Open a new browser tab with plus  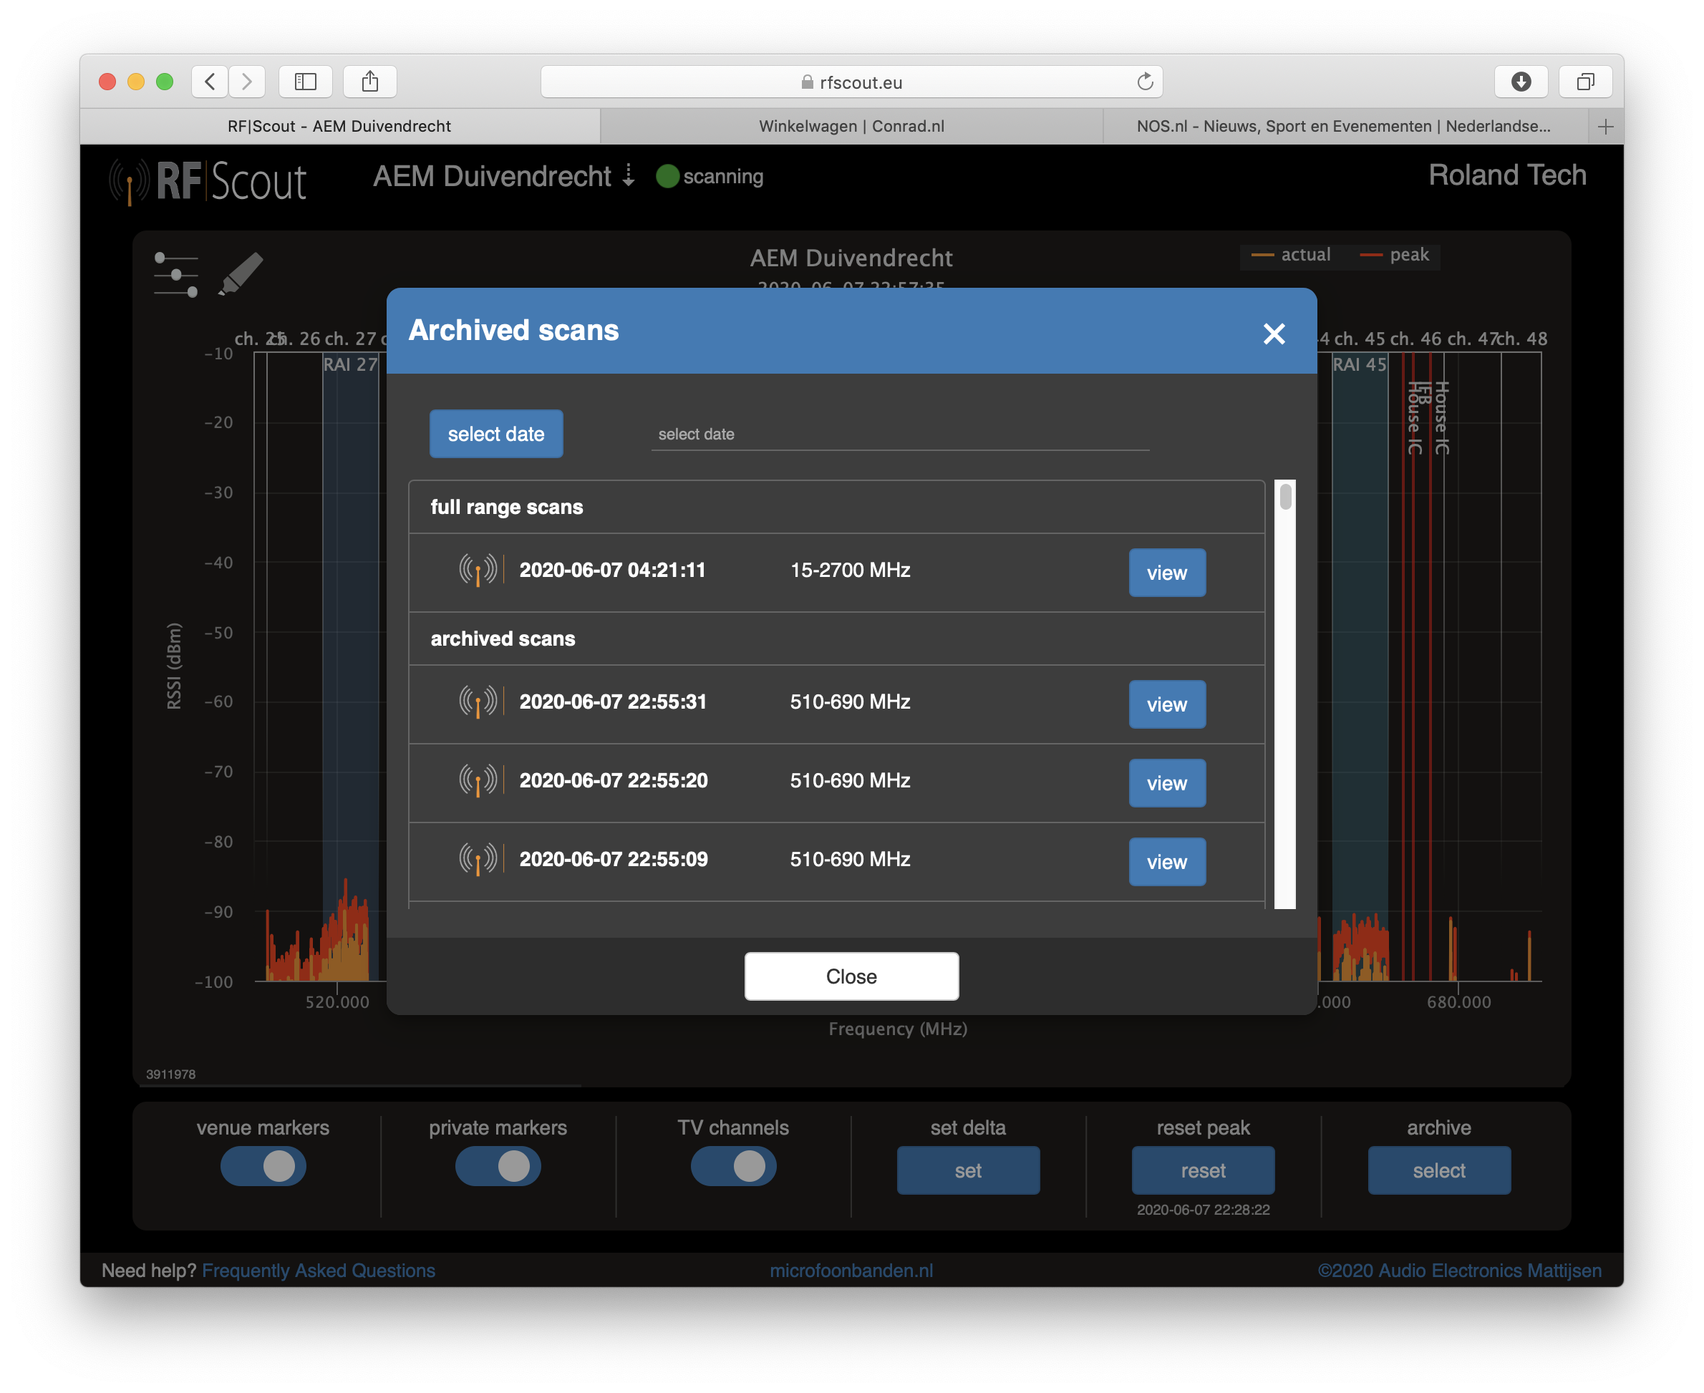tap(1605, 126)
